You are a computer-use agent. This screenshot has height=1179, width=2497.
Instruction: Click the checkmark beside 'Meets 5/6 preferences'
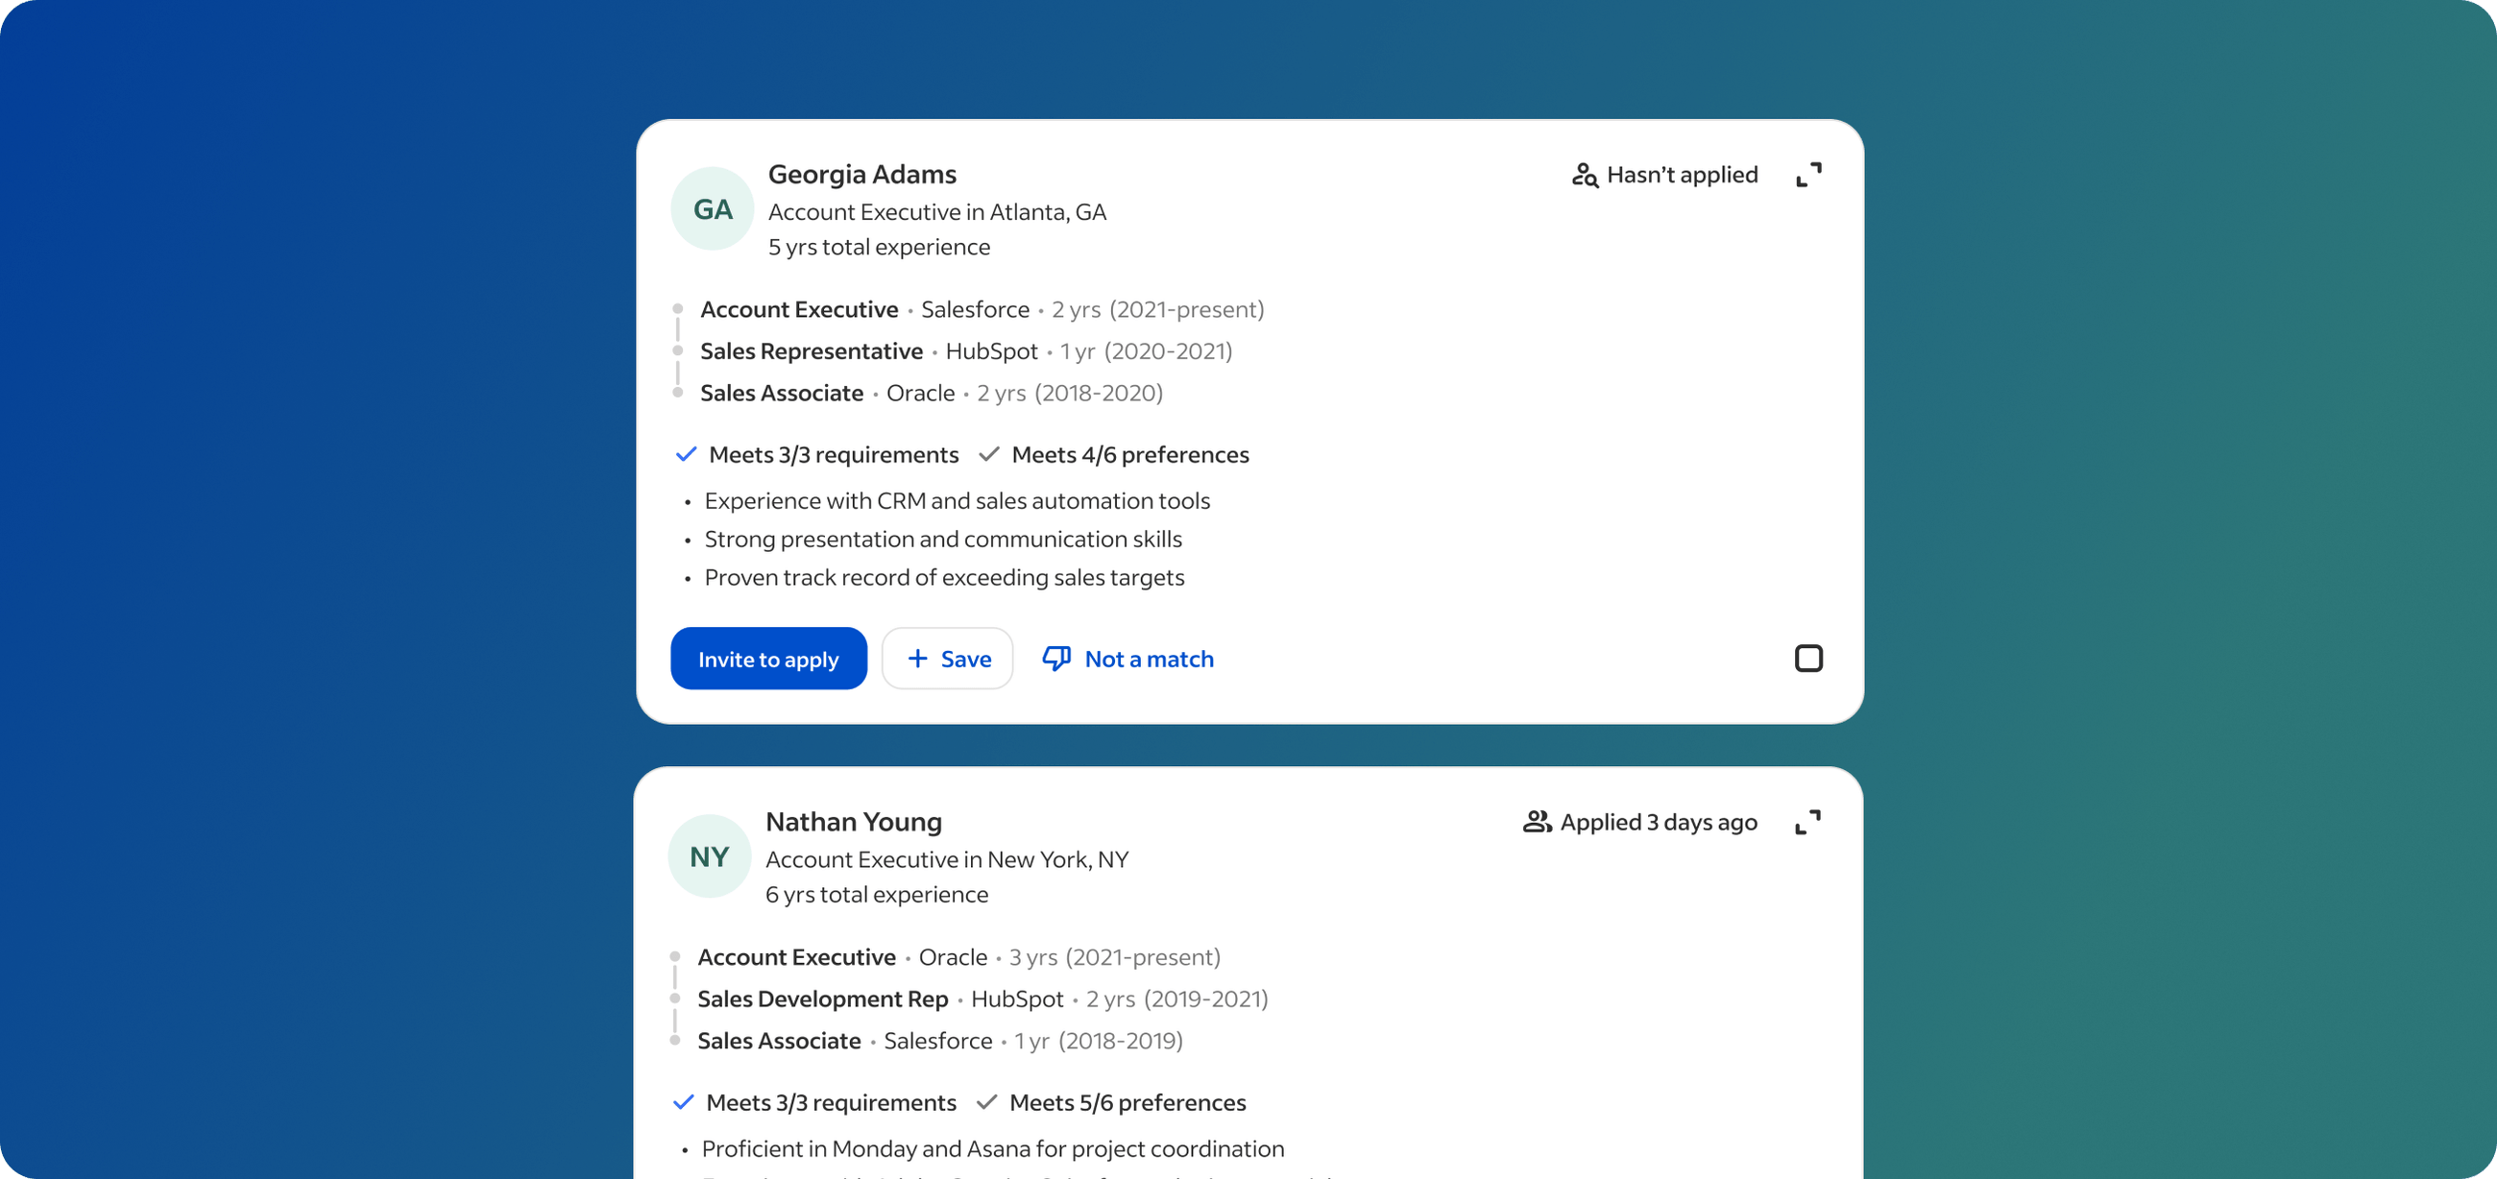click(985, 1102)
